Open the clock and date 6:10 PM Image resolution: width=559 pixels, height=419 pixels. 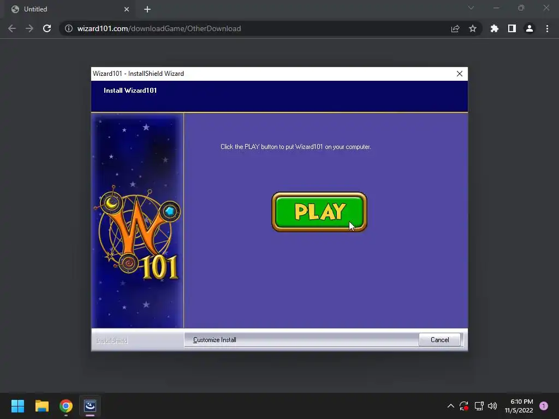(519, 406)
